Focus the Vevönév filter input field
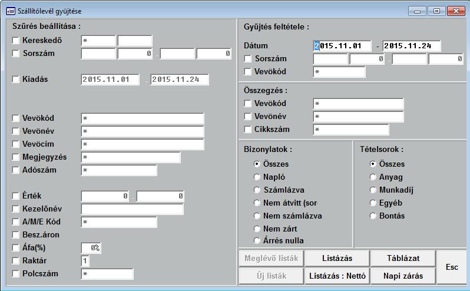This screenshot has height=291, width=470. click(x=143, y=131)
